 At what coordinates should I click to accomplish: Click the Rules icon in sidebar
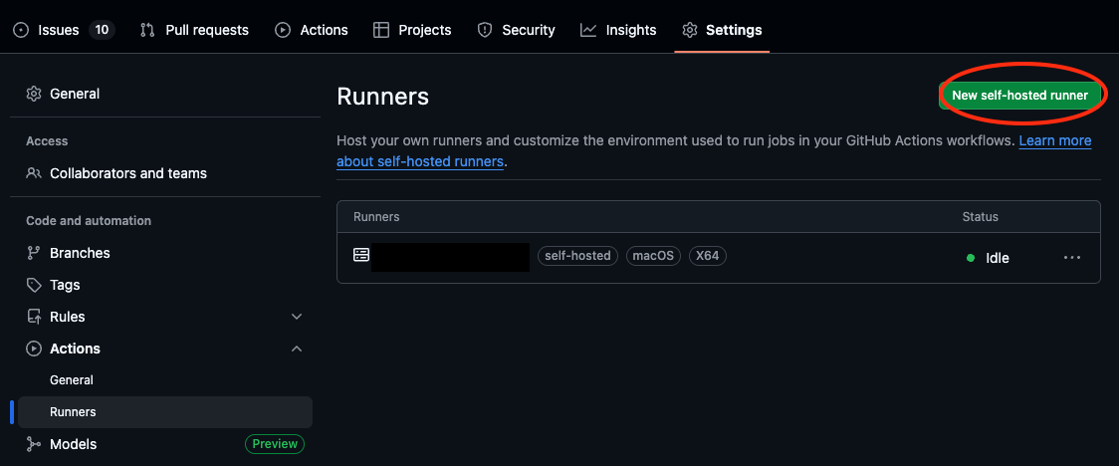(34, 316)
